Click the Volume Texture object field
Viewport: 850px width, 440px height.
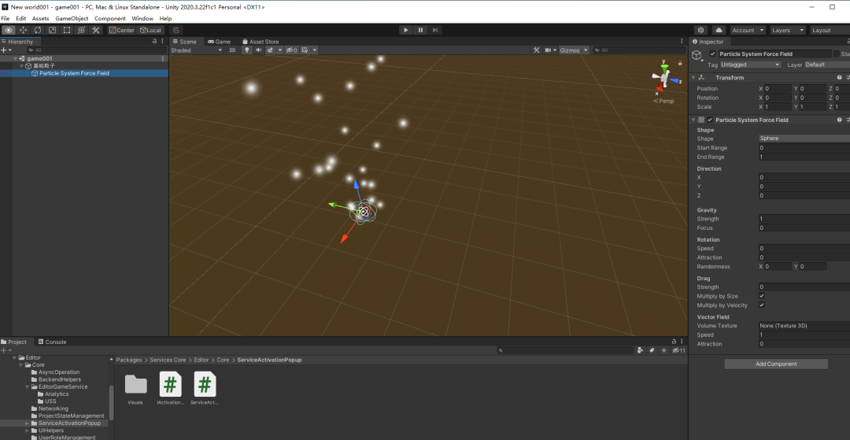(804, 326)
